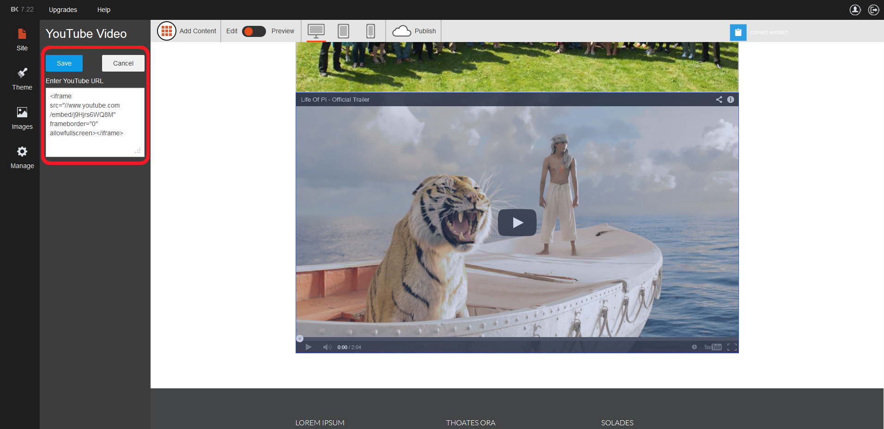Click the Edit label
This screenshot has height=429, width=884.
[x=232, y=31]
